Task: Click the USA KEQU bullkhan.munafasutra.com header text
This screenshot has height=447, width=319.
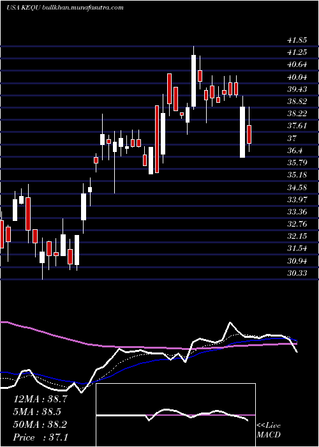Action: coord(64,8)
